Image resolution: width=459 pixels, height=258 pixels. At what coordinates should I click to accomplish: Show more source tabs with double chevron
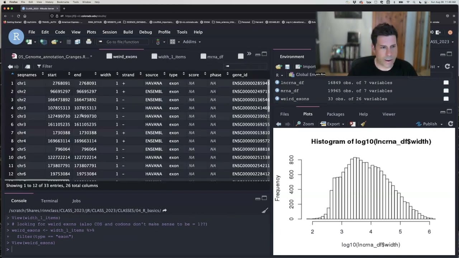point(249,54)
